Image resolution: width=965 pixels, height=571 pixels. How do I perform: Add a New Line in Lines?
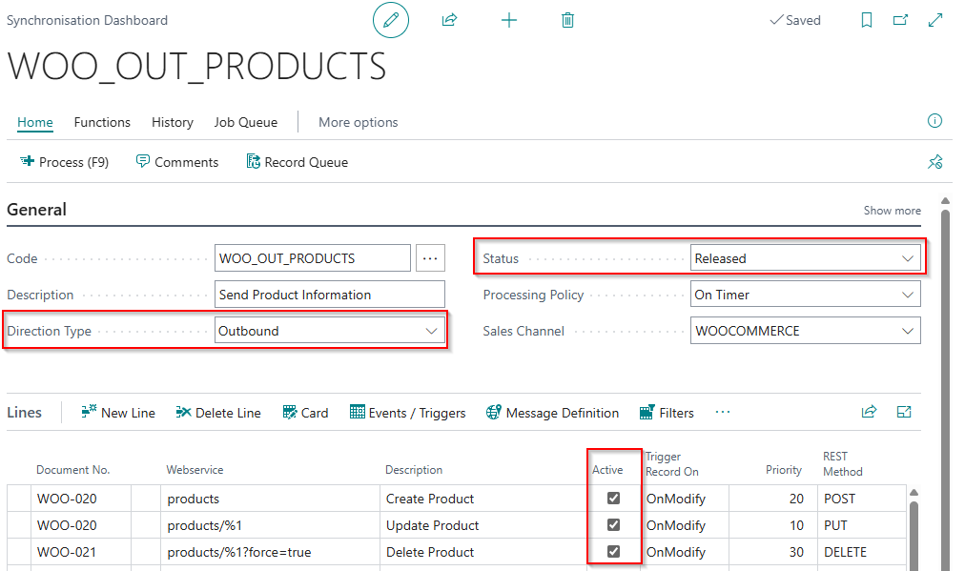click(118, 413)
